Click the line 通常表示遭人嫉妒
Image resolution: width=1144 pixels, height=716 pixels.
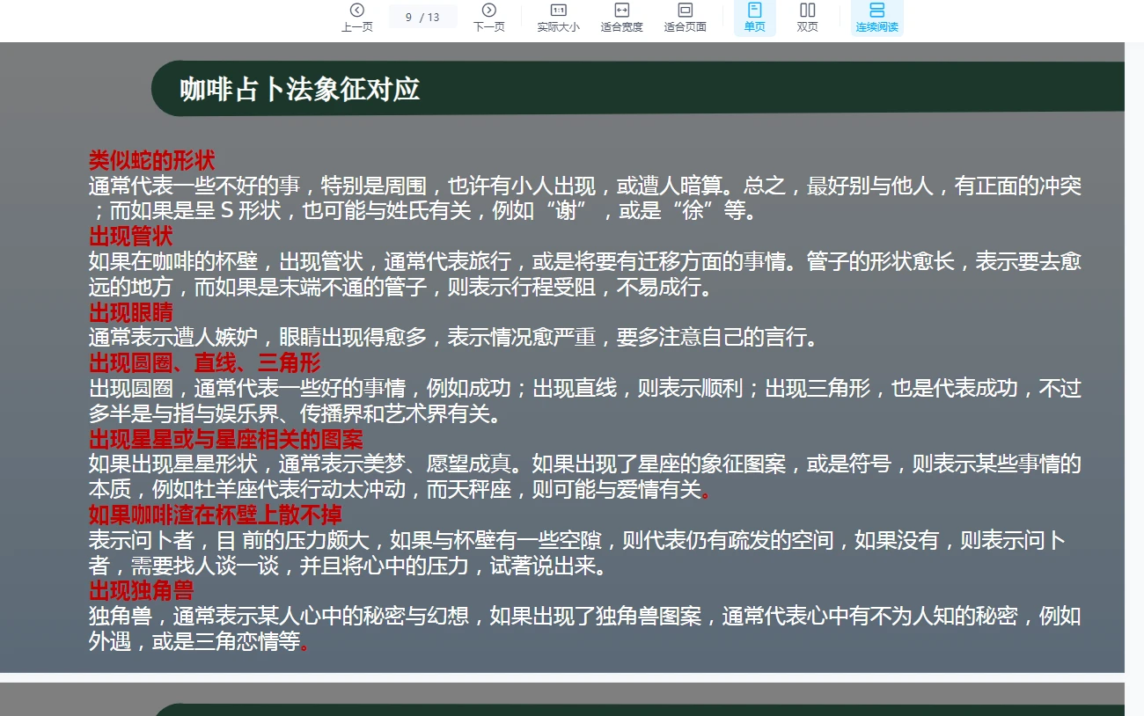click(x=458, y=337)
